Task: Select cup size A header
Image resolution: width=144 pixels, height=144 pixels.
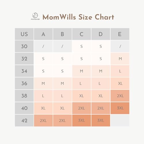Action: (43, 34)
